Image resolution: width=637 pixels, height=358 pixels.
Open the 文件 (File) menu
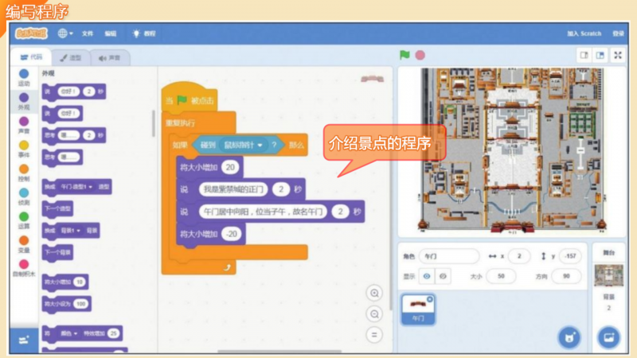point(88,33)
